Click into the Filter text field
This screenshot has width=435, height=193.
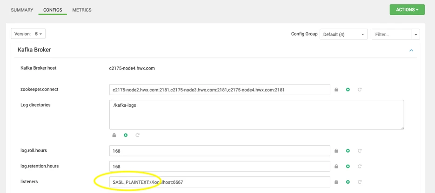click(x=392, y=34)
